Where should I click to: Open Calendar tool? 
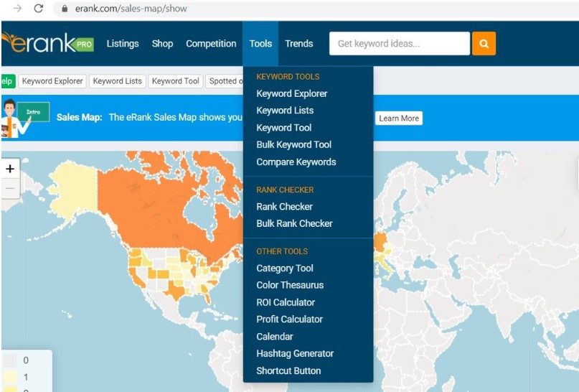tap(275, 337)
